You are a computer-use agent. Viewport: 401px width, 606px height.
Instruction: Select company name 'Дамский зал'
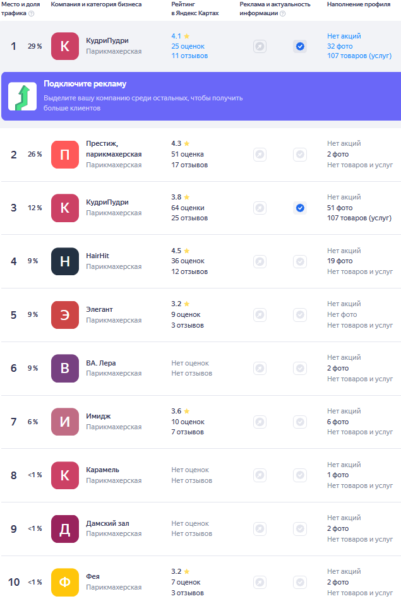[107, 523]
